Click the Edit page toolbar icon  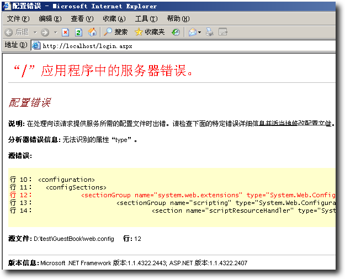pos(223,32)
